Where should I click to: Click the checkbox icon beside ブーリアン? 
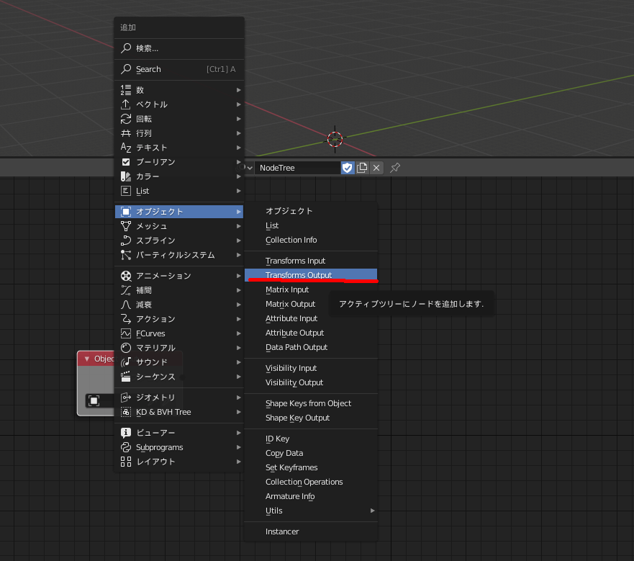[x=126, y=162]
